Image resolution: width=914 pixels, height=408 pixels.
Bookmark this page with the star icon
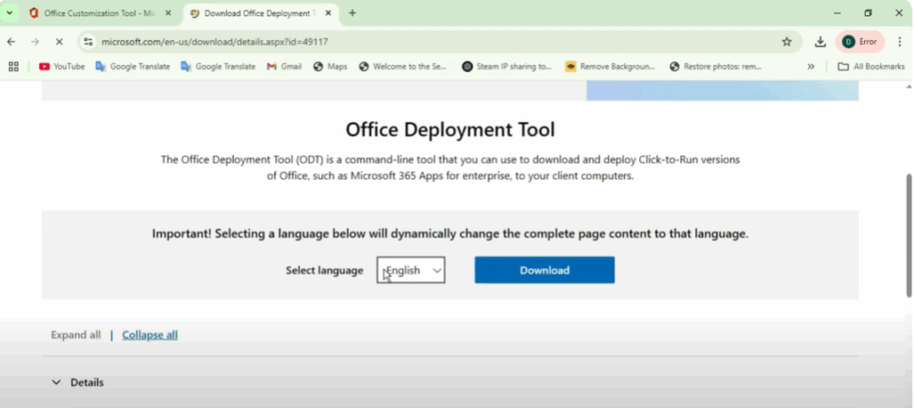[786, 42]
